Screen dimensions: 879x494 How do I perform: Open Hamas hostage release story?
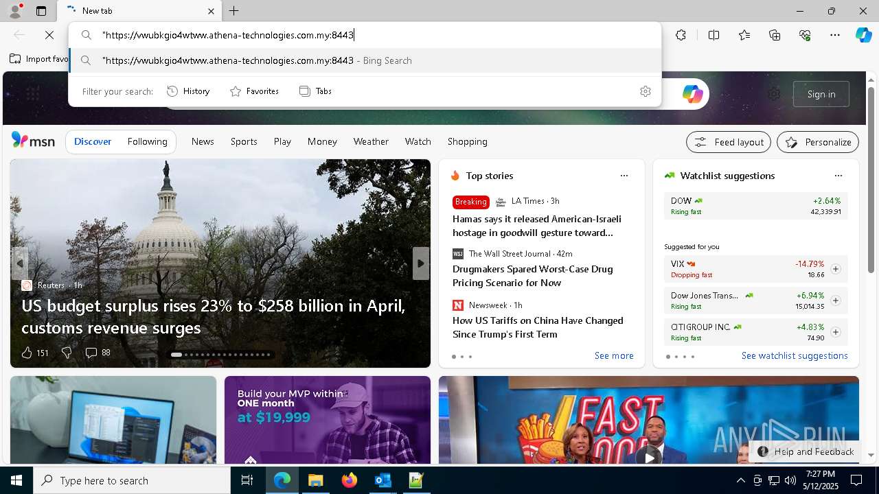coord(537,226)
